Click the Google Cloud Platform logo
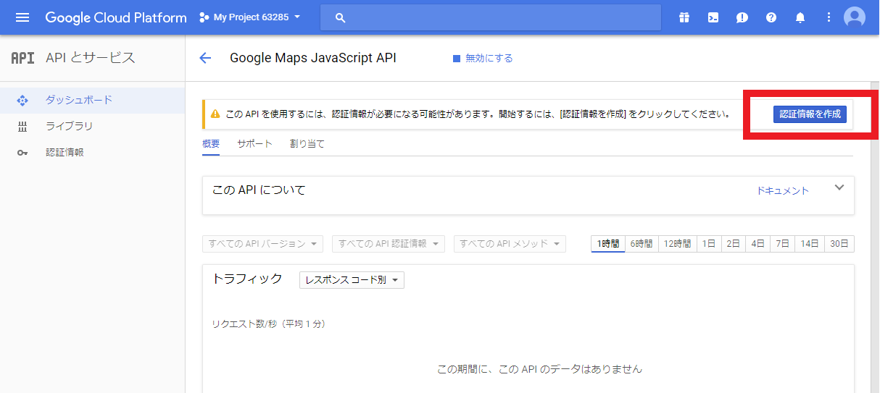This screenshot has height=393, width=880. pyautogui.click(x=116, y=17)
